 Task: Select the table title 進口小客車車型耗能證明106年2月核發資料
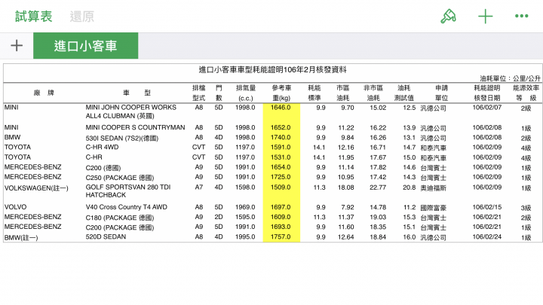click(x=272, y=69)
